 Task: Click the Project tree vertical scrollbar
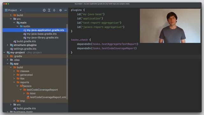click(x=67, y=62)
